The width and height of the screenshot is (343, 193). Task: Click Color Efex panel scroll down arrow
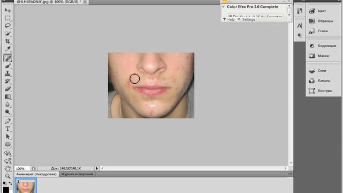click(289, 15)
